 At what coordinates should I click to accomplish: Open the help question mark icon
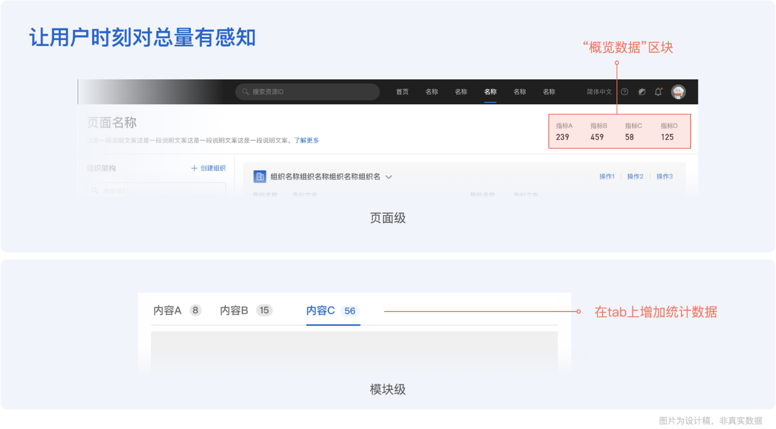(x=624, y=92)
